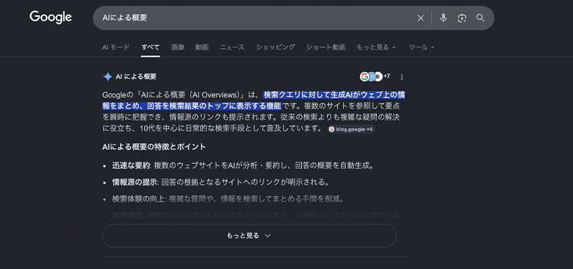Switch to the 画像 tab
This screenshot has width=573, height=269.
[177, 47]
